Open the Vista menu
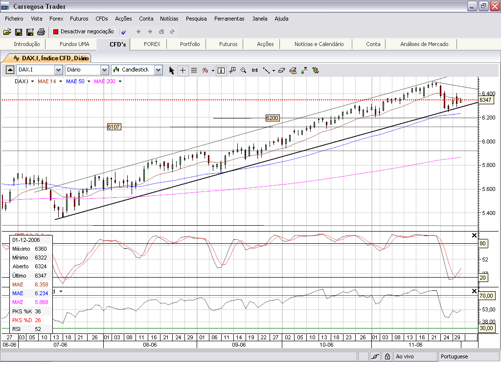Image resolution: width=501 pixels, height=376 pixels. coord(36,19)
